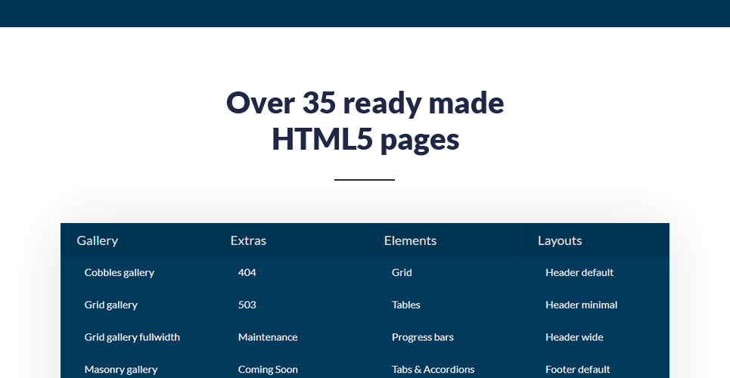
Task: Open the 404 page link
Action: coord(247,273)
